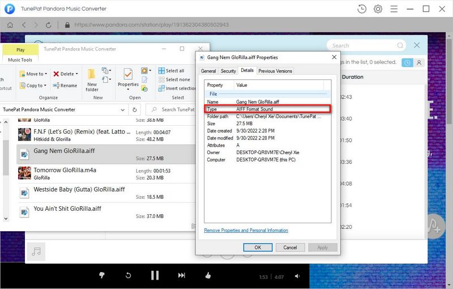This screenshot has width=453, height=289.
Task: Click Cancel in Properties dialog
Action: tap(290, 248)
